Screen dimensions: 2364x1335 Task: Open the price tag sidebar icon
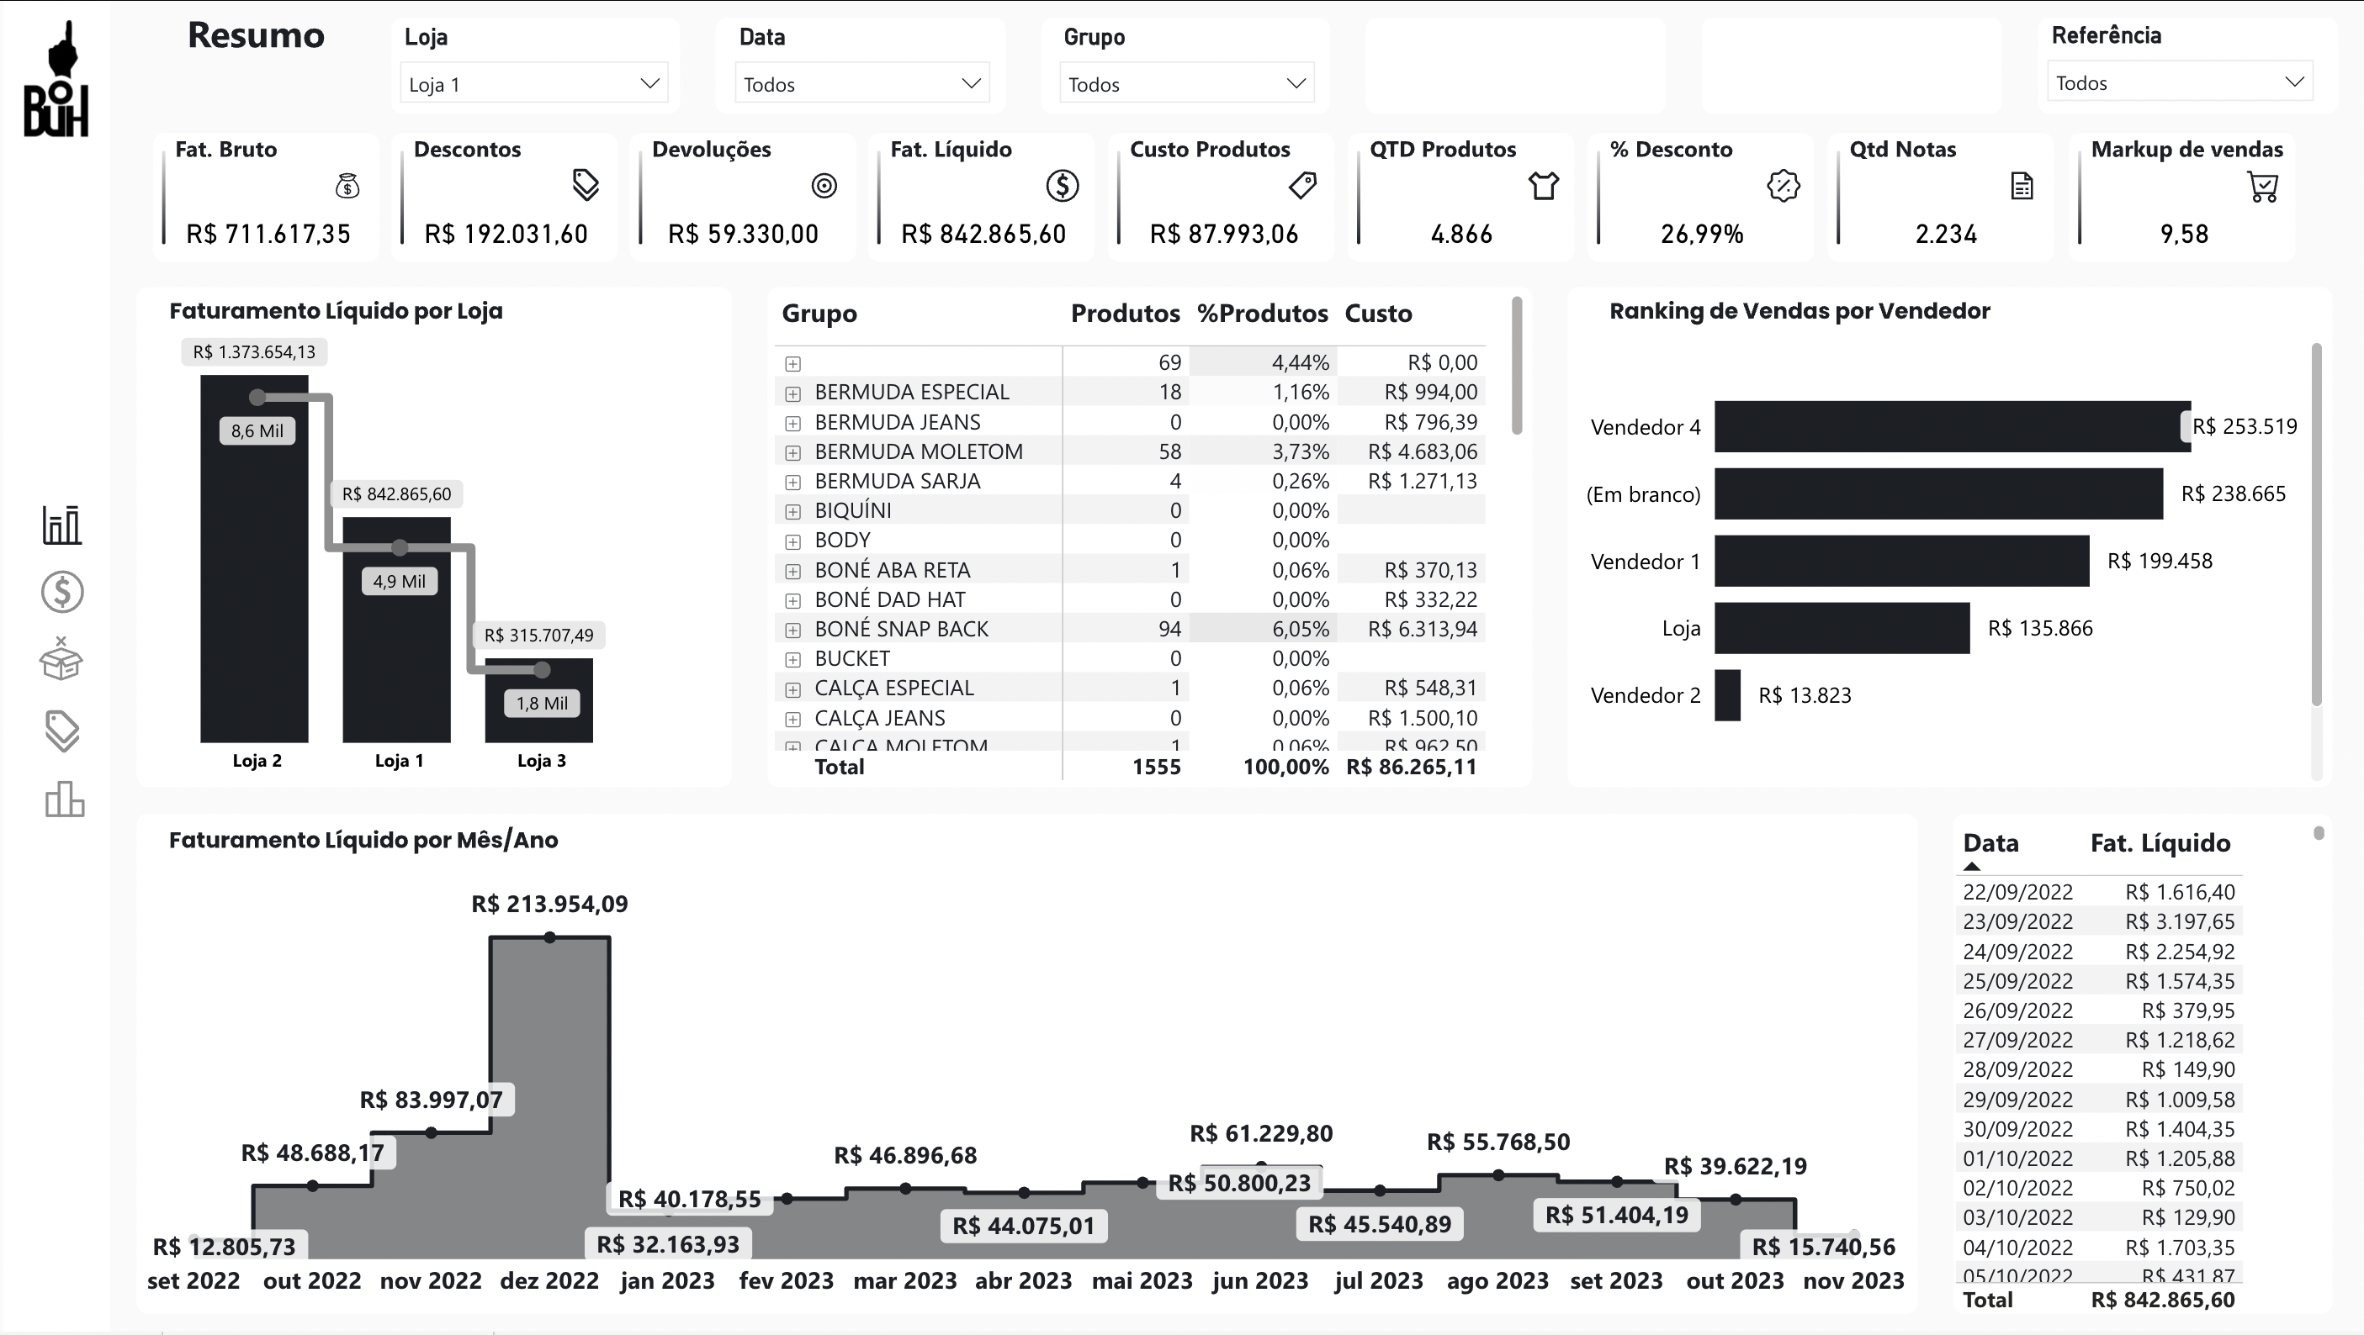[62, 731]
